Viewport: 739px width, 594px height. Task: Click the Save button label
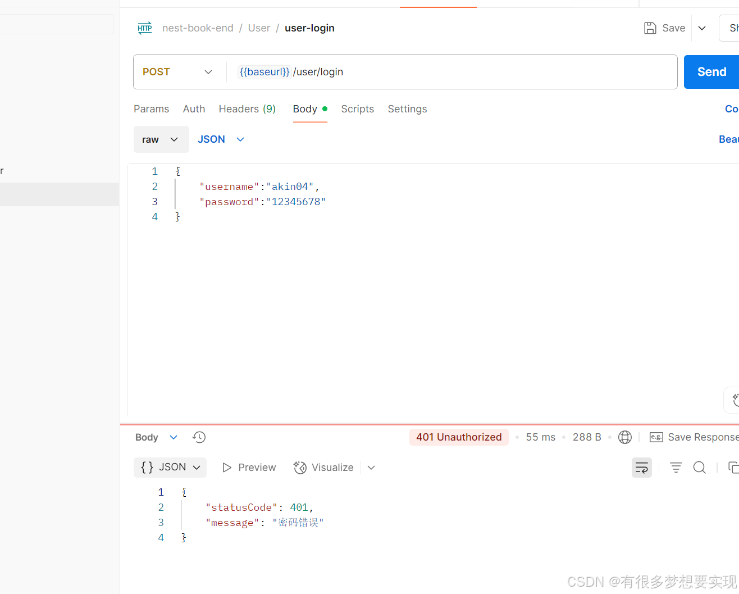pos(674,28)
